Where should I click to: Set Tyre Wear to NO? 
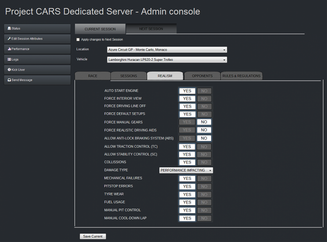204,194
